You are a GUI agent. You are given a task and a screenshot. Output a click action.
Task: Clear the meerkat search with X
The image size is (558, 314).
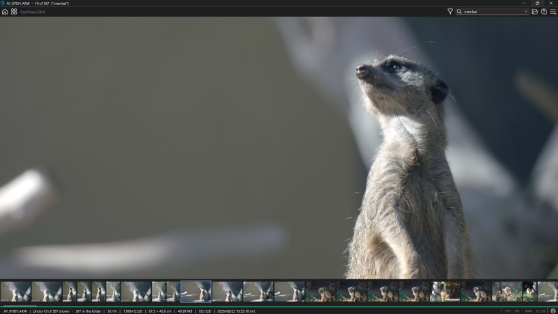coord(526,12)
